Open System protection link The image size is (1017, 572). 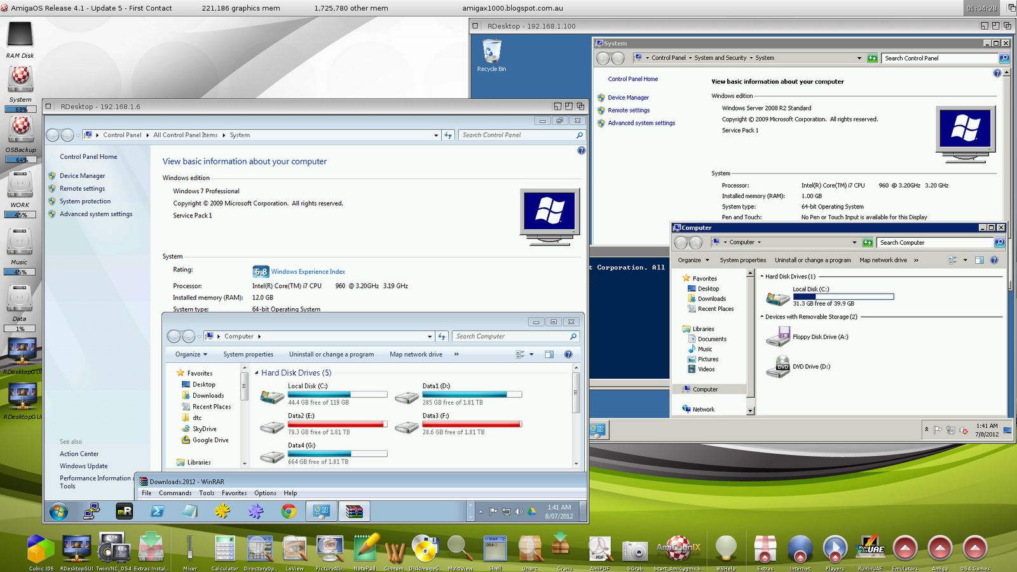[x=85, y=201]
